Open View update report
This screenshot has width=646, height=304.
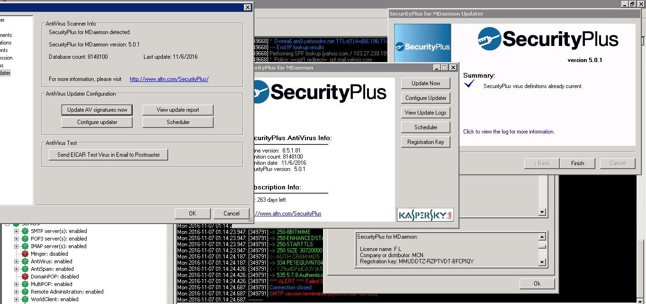[178, 110]
